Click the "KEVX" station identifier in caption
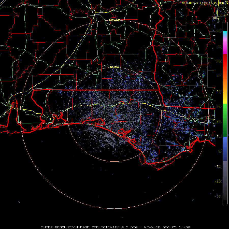Image resolution: width=229 pixels, height=229 pixels. pyautogui.click(x=149, y=227)
